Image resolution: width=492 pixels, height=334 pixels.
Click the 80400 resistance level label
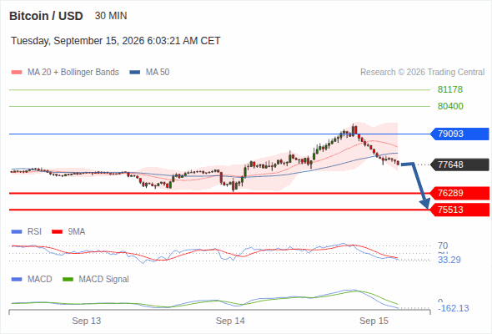[x=450, y=106]
